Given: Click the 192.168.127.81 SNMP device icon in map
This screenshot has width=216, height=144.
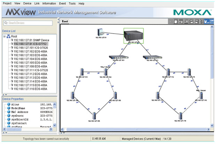Looking at the screenshot, I should 100,33.
